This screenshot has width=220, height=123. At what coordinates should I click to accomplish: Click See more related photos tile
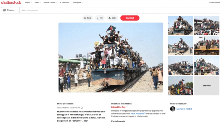[x=207, y=86]
